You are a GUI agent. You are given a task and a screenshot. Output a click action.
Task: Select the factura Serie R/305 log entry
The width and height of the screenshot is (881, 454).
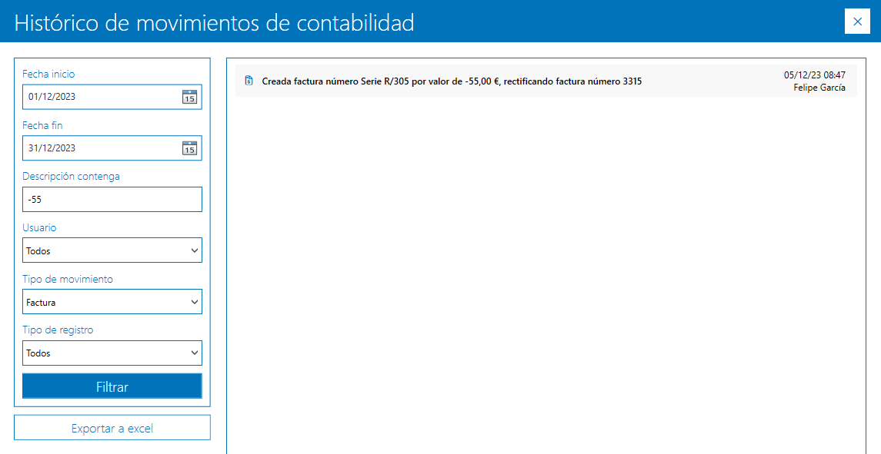450,80
